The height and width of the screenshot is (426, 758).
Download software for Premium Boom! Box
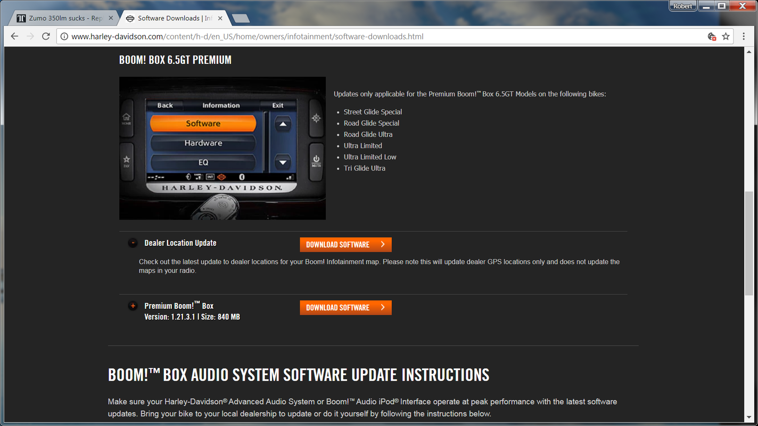(345, 307)
